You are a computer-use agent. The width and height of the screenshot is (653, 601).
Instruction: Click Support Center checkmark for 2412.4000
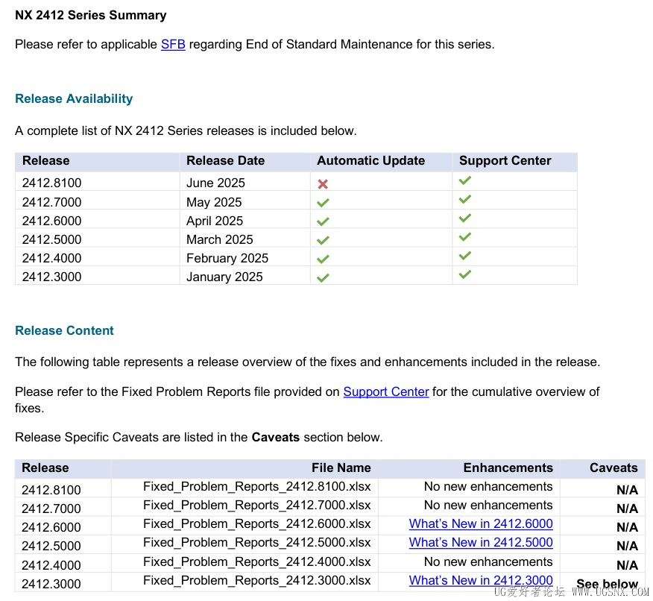464,255
